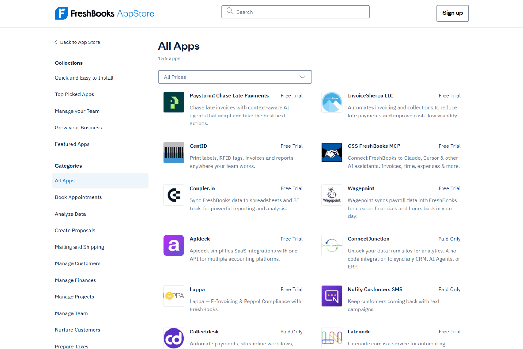This screenshot has width=523, height=349.
Task: Open Coupler.io title link
Action: 202,188
